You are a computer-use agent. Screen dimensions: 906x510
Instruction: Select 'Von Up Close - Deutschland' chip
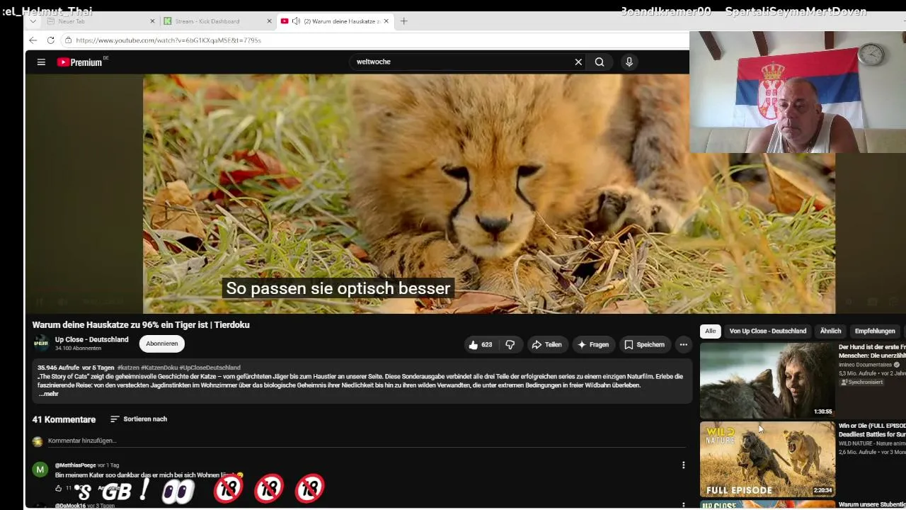coord(768,331)
